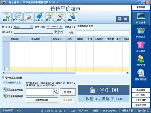Open the 常用事务 menu tab

point(141,7)
